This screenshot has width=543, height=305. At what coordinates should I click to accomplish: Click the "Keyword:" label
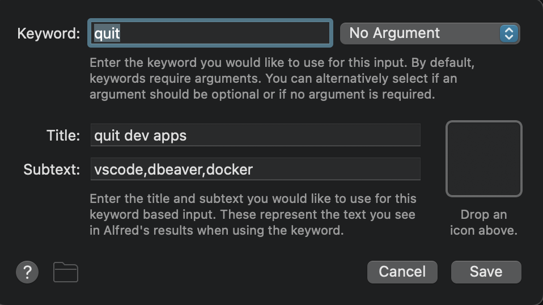pos(49,33)
